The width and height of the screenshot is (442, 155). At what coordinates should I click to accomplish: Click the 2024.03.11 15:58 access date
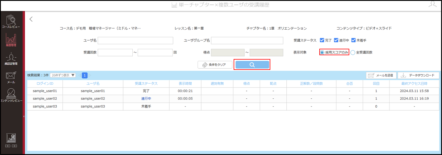coord(414,91)
